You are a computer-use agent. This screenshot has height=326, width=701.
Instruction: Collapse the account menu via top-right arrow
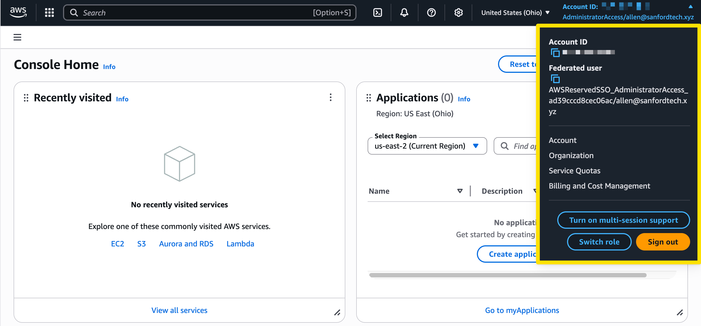point(690,7)
